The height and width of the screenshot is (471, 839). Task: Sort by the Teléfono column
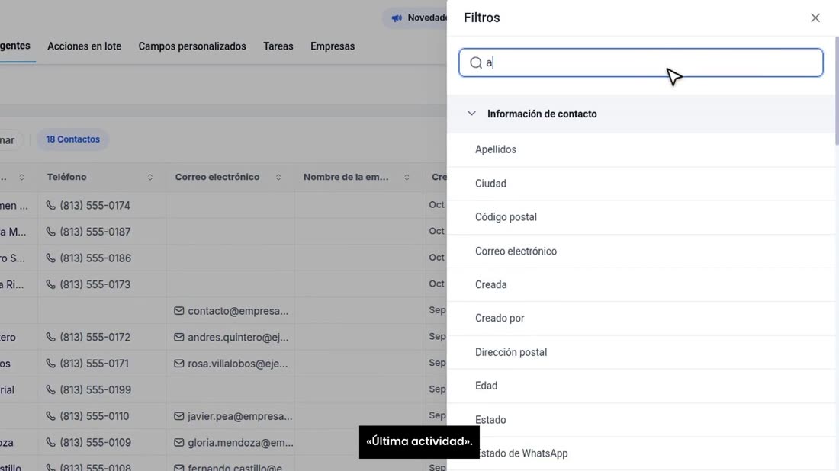[149, 177]
